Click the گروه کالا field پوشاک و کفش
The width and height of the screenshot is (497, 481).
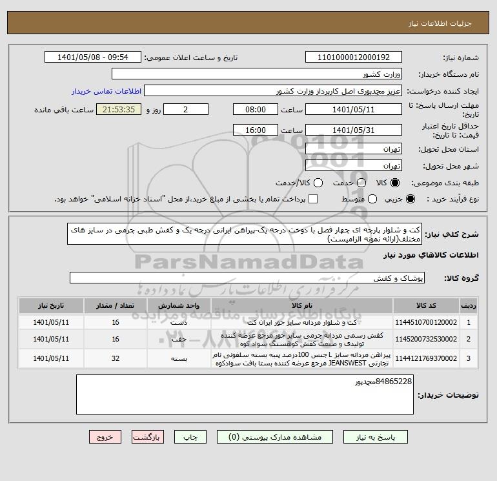click(247, 278)
